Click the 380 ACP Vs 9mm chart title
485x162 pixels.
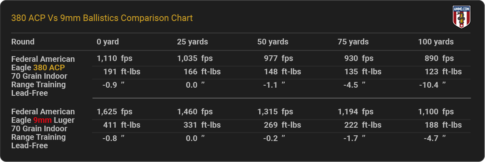102,18
